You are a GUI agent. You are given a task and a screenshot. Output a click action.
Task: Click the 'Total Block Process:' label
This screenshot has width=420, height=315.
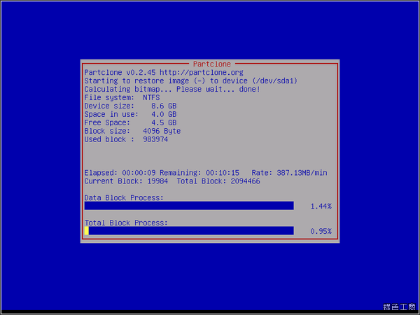pyautogui.click(x=126, y=223)
